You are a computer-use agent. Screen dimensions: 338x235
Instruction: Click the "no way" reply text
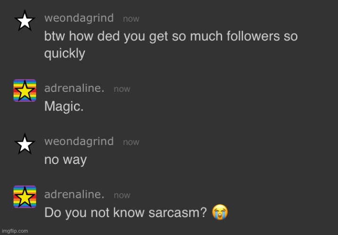[x=65, y=160]
